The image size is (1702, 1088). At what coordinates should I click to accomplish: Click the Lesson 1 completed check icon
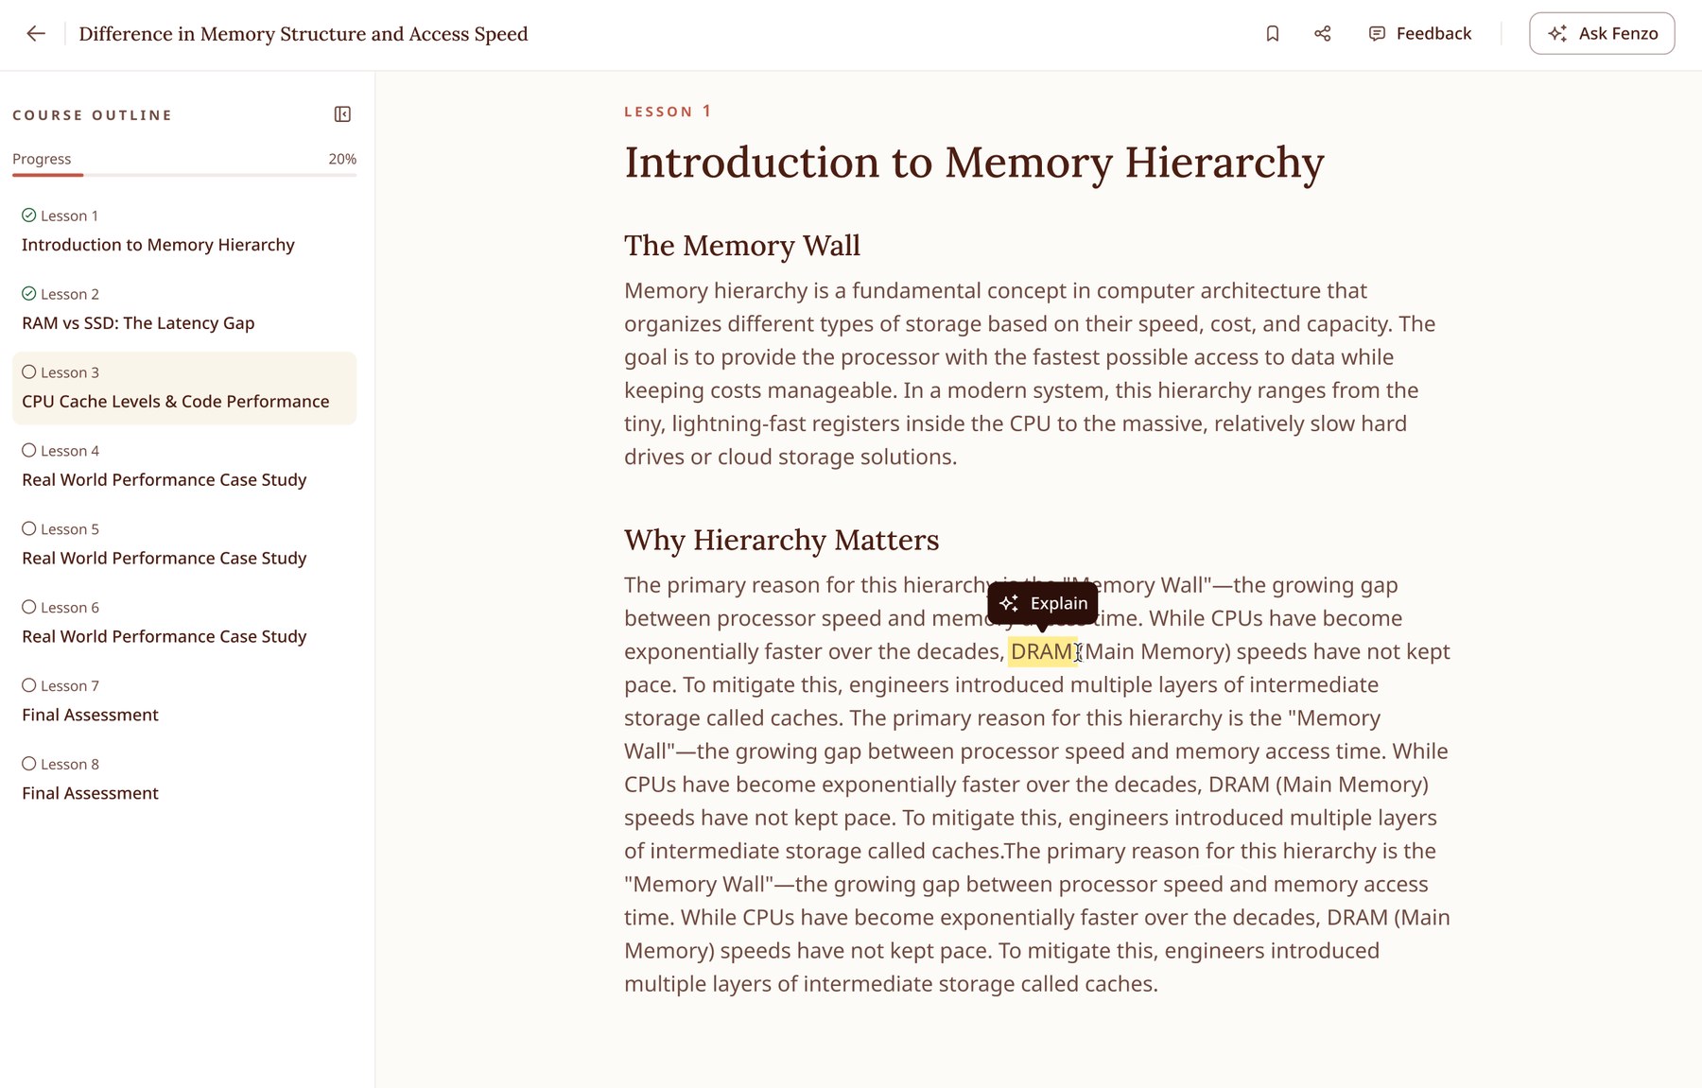[x=29, y=216]
